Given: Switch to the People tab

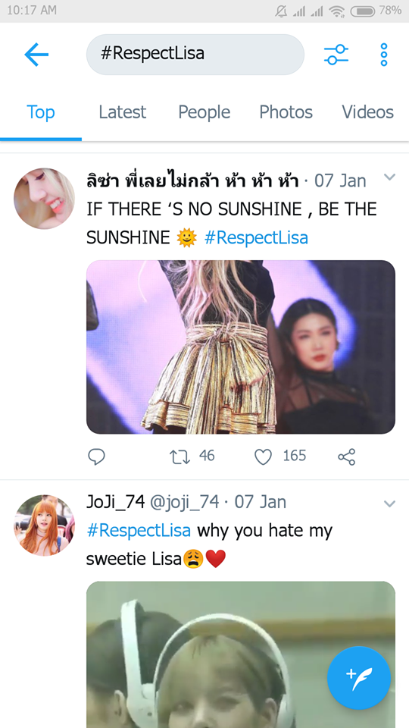Looking at the screenshot, I should click(x=204, y=112).
